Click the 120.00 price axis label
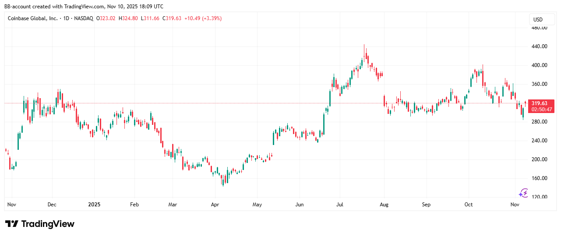The height and width of the screenshot is (237, 561). (539, 197)
